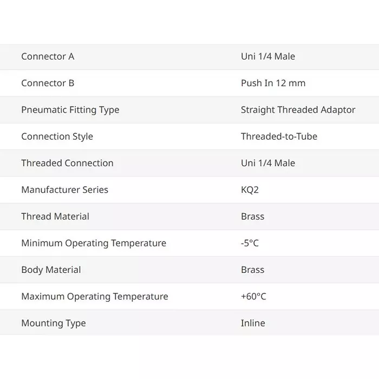The width and height of the screenshot is (379, 379).
Task: Click the Manufacturer Series label
Action: coord(64,190)
